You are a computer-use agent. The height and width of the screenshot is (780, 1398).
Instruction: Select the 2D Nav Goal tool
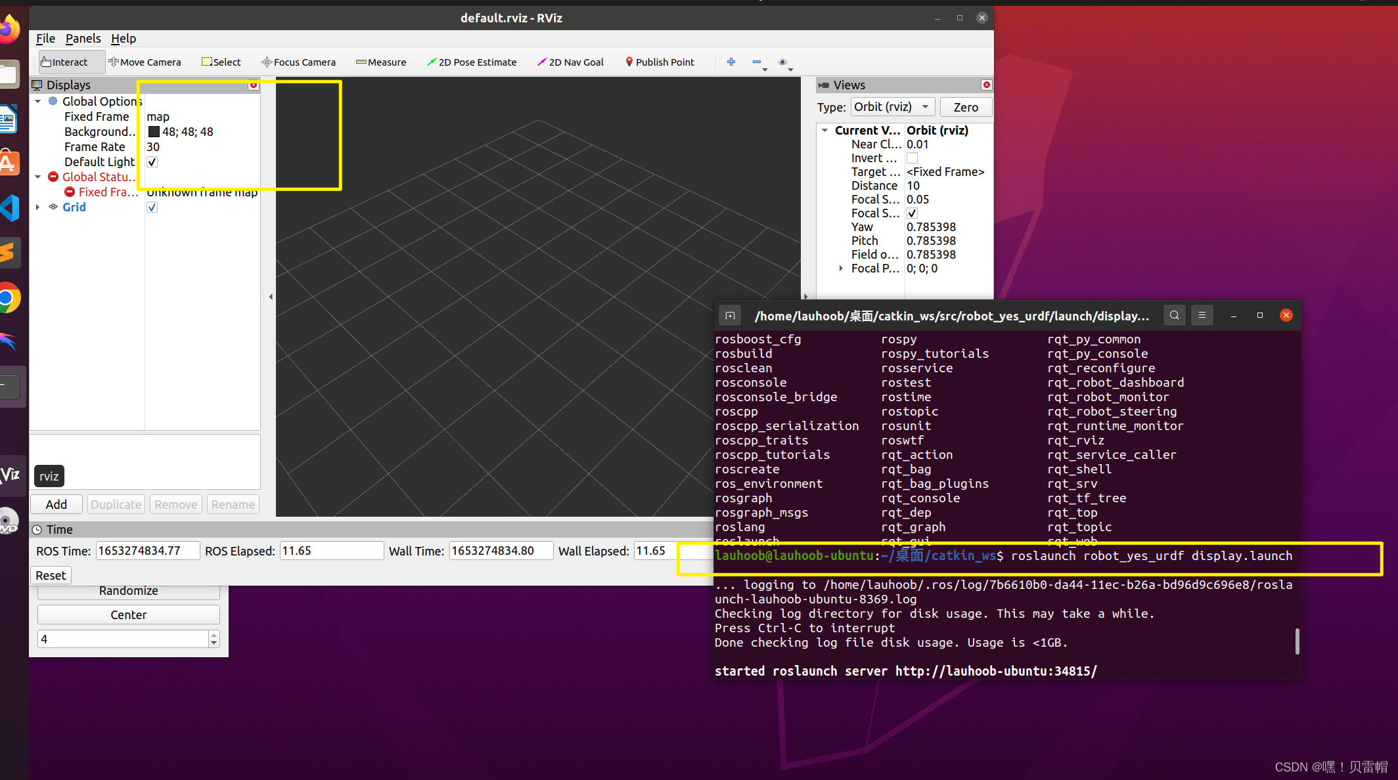point(570,62)
